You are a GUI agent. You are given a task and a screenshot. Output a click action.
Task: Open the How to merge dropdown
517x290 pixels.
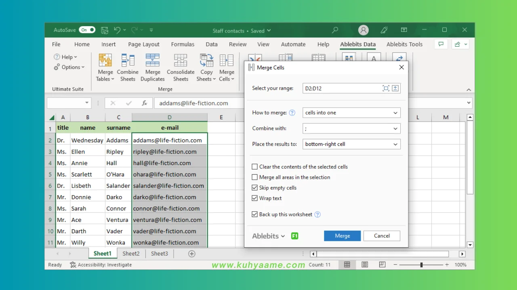point(351,113)
